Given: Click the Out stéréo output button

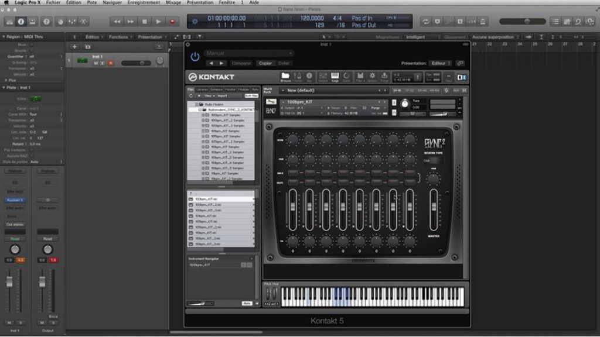Looking at the screenshot, I should point(15,224).
